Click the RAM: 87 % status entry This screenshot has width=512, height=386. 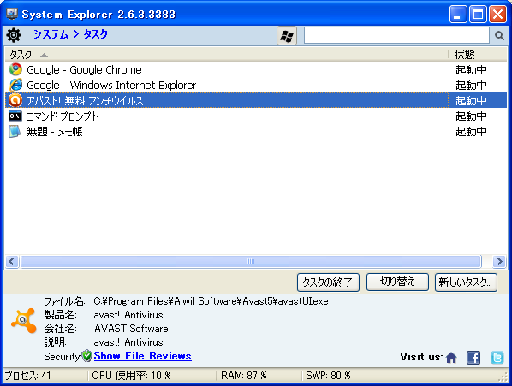pos(244,376)
